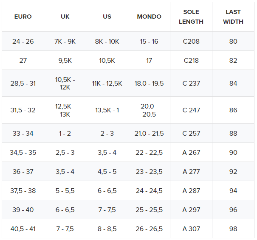Select the UK 9,5K cell
The width and height of the screenshot is (257, 240).
pyautogui.click(x=65, y=61)
